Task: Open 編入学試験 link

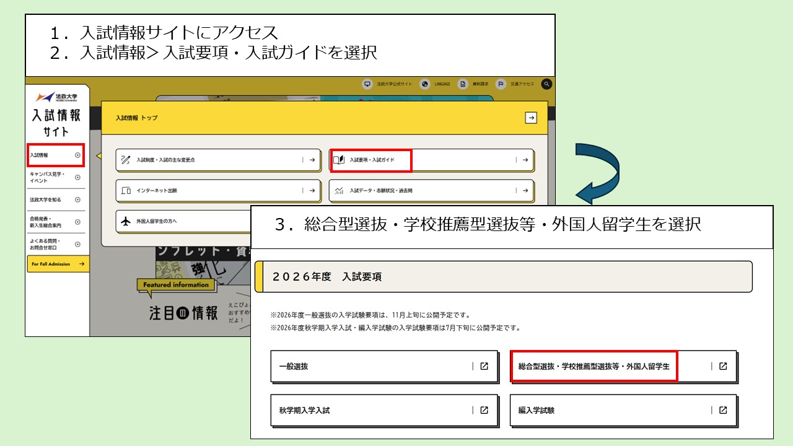Action: click(x=623, y=410)
